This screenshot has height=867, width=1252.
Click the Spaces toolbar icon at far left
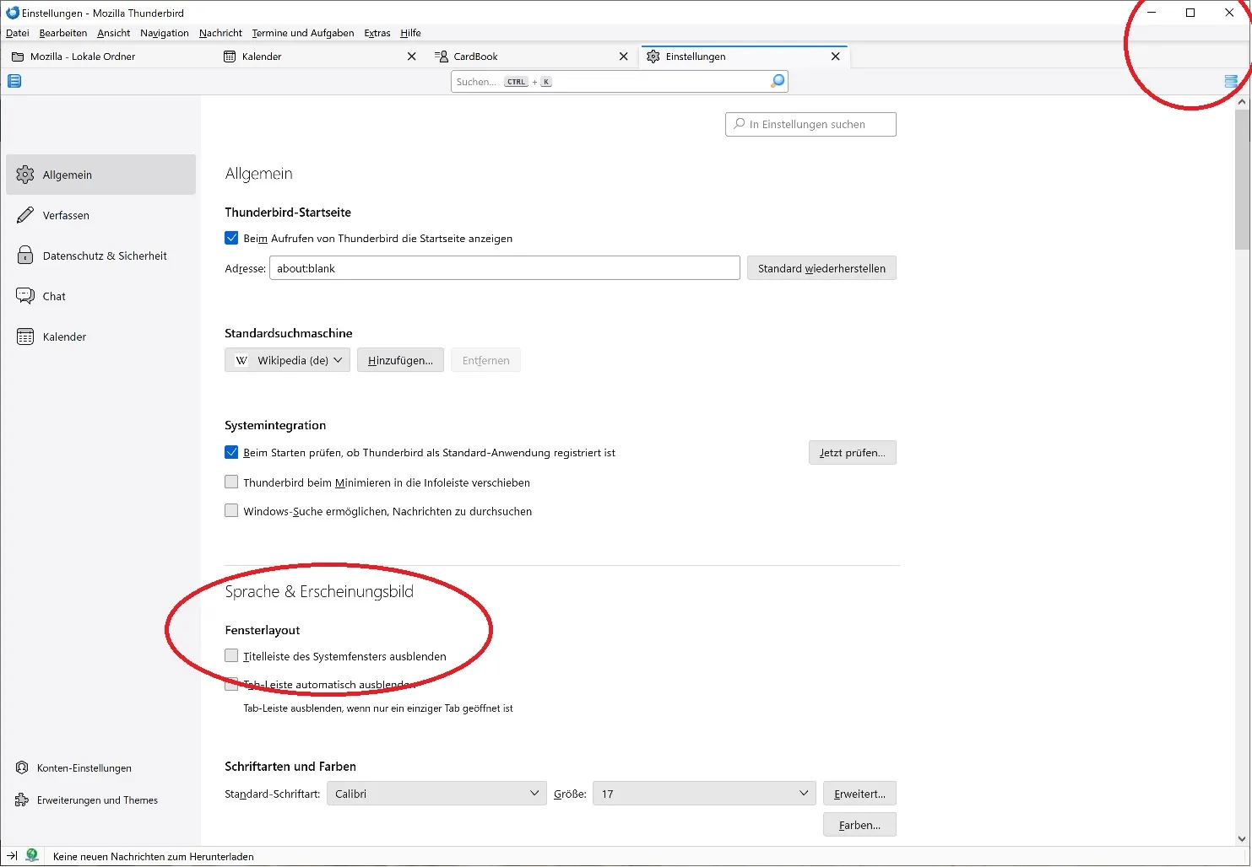(x=14, y=81)
